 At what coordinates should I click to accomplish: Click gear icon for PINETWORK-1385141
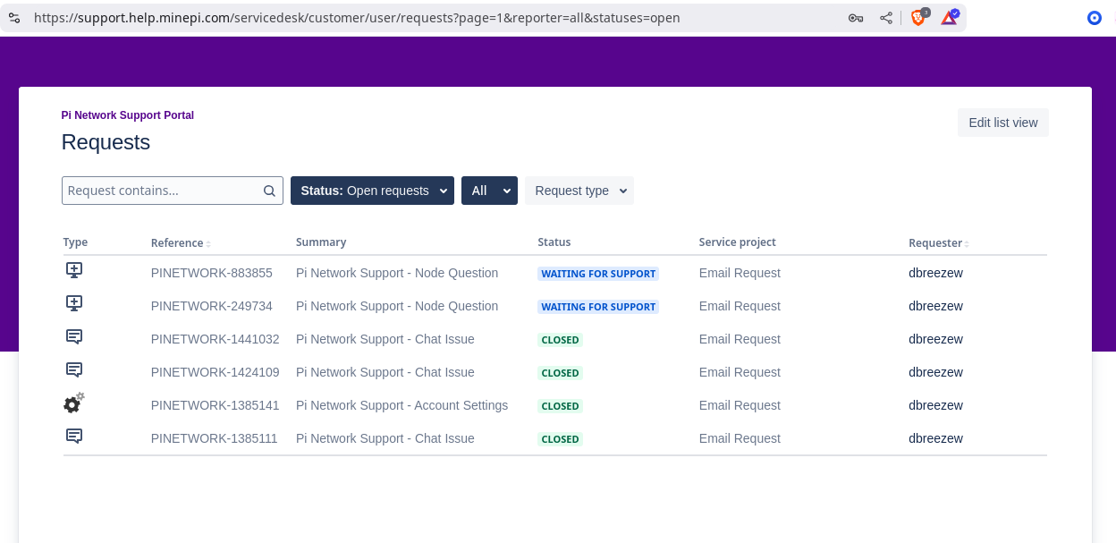click(73, 403)
